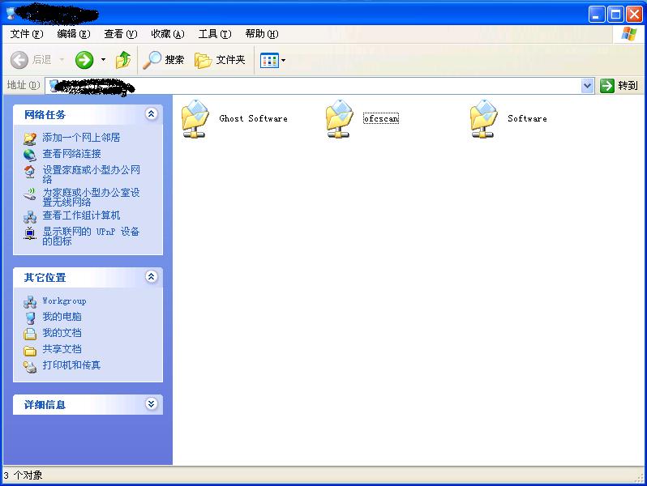Click the Workgroup link
Viewport: 647px width, 486px height.
tap(64, 301)
